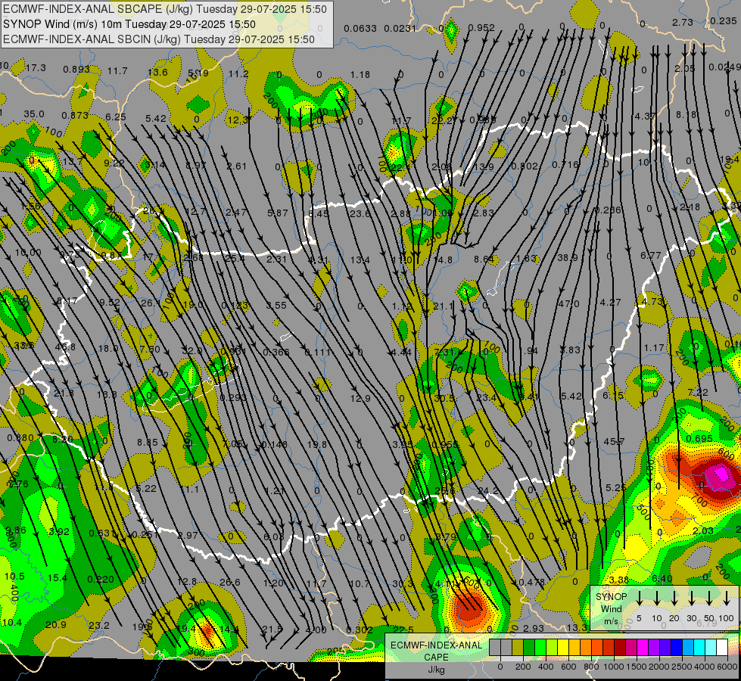Image resolution: width=741 pixels, height=681 pixels.
Task: Pick the pure blue CAPE legend swatch
Action: (x=676, y=647)
